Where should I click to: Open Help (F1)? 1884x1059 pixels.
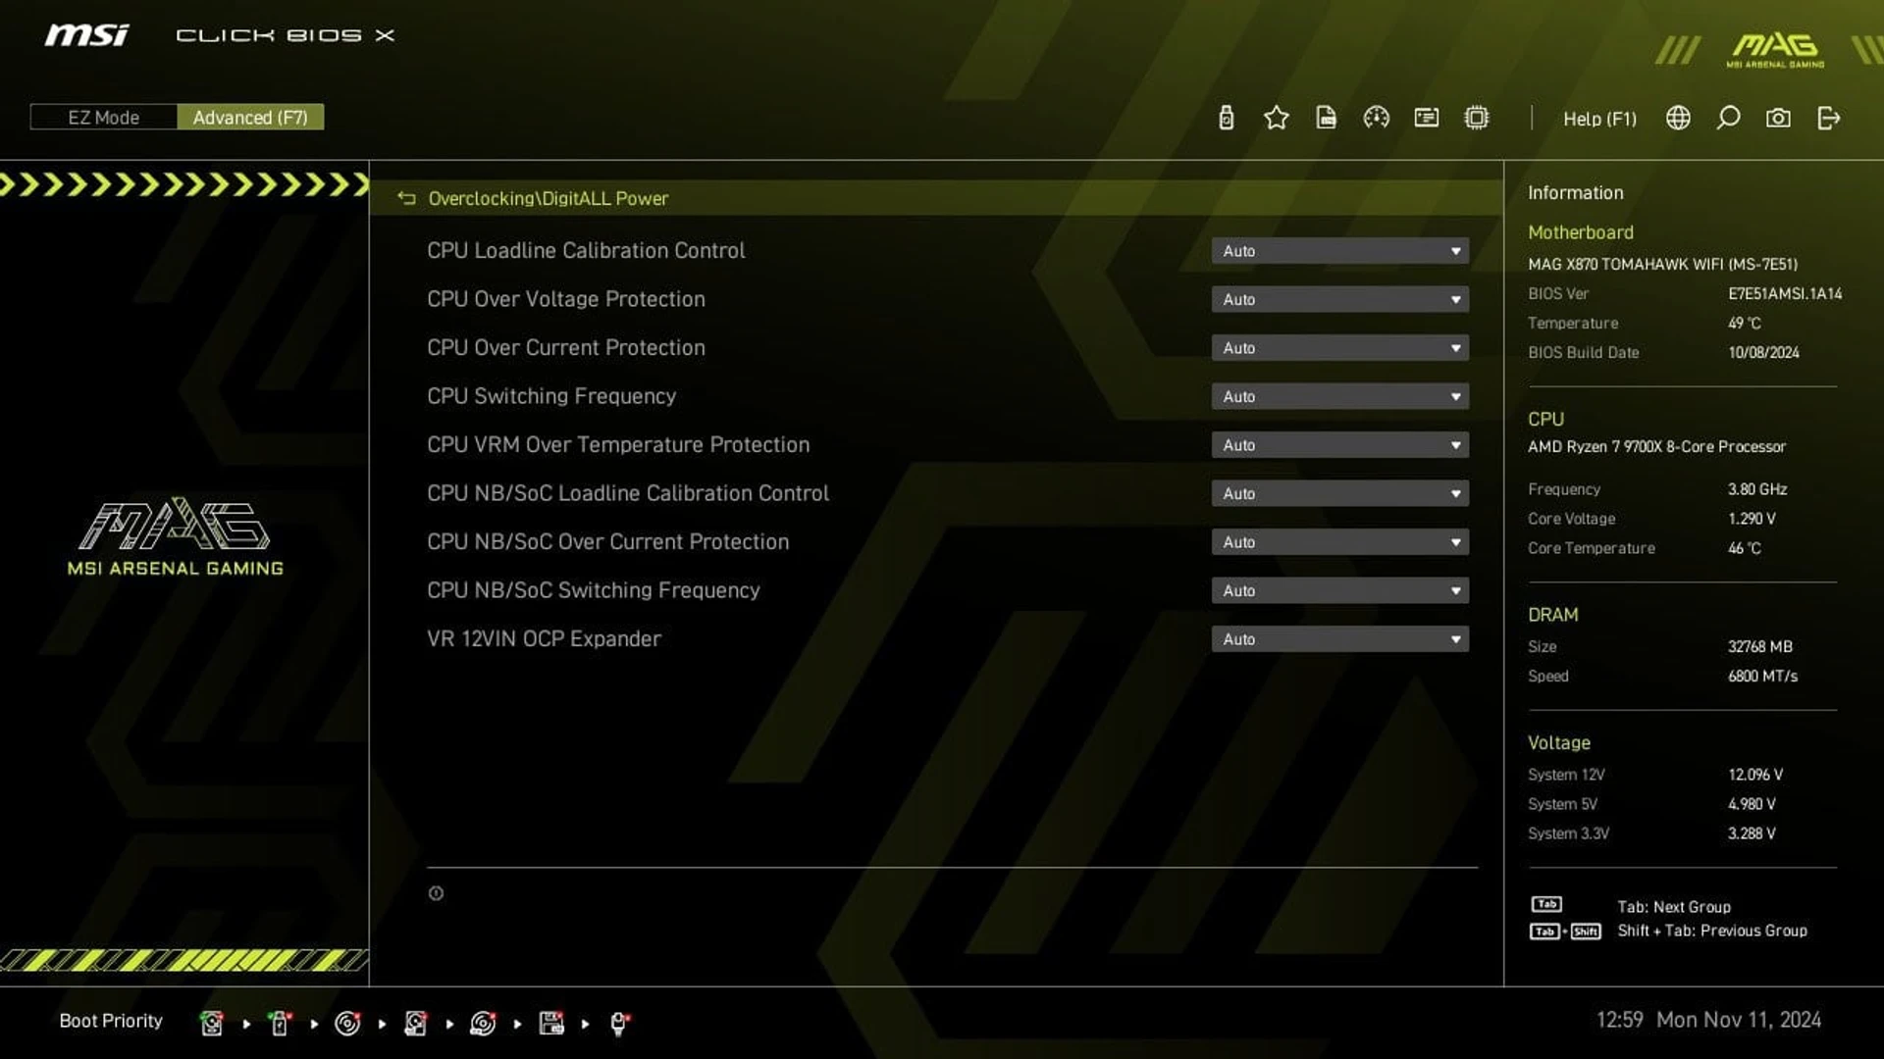[1599, 119]
